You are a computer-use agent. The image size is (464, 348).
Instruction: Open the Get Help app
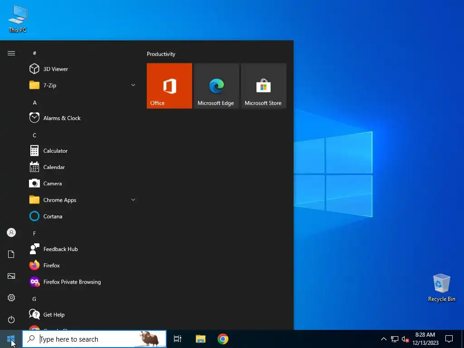(x=83, y=314)
